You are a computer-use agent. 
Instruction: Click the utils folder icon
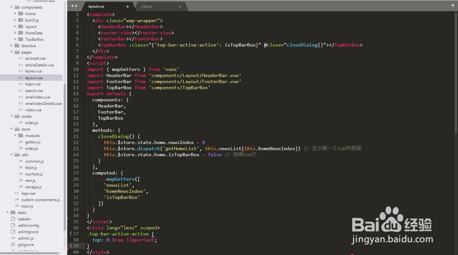[x=17, y=155]
